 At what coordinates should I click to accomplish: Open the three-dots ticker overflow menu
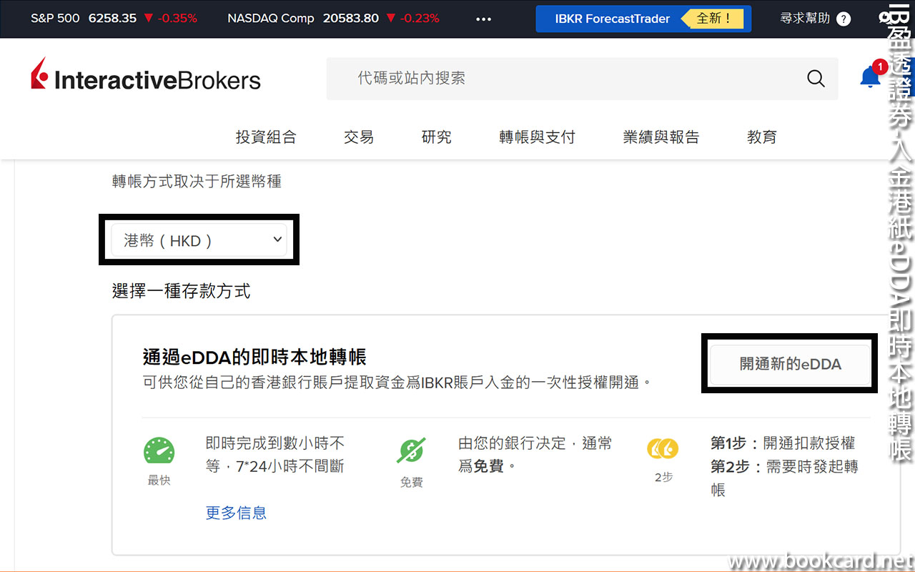(x=484, y=19)
